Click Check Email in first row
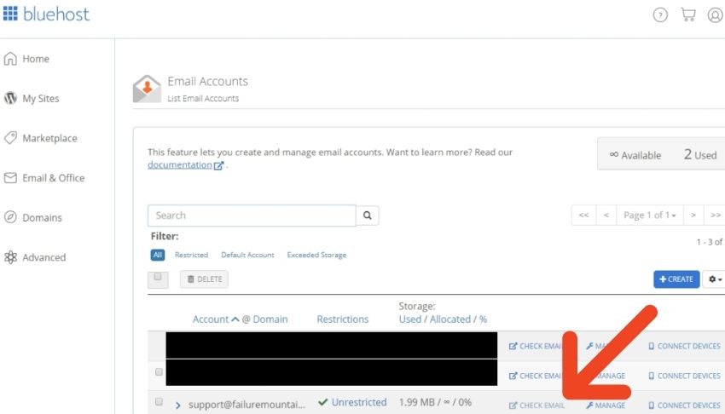725x414 pixels. coord(535,346)
